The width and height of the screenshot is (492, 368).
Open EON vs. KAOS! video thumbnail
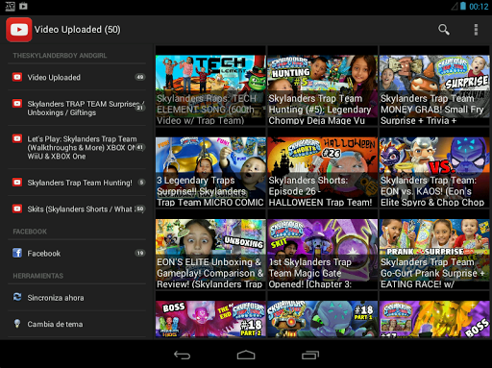pyautogui.click(x=434, y=172)
